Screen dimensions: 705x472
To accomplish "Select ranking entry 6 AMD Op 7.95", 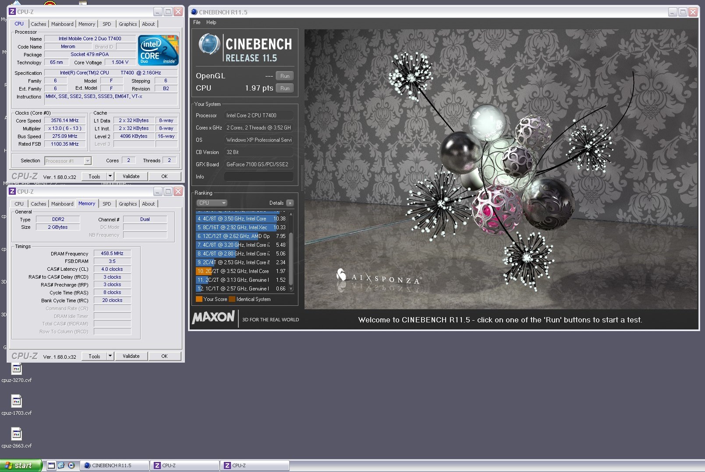I will (241, 236).
